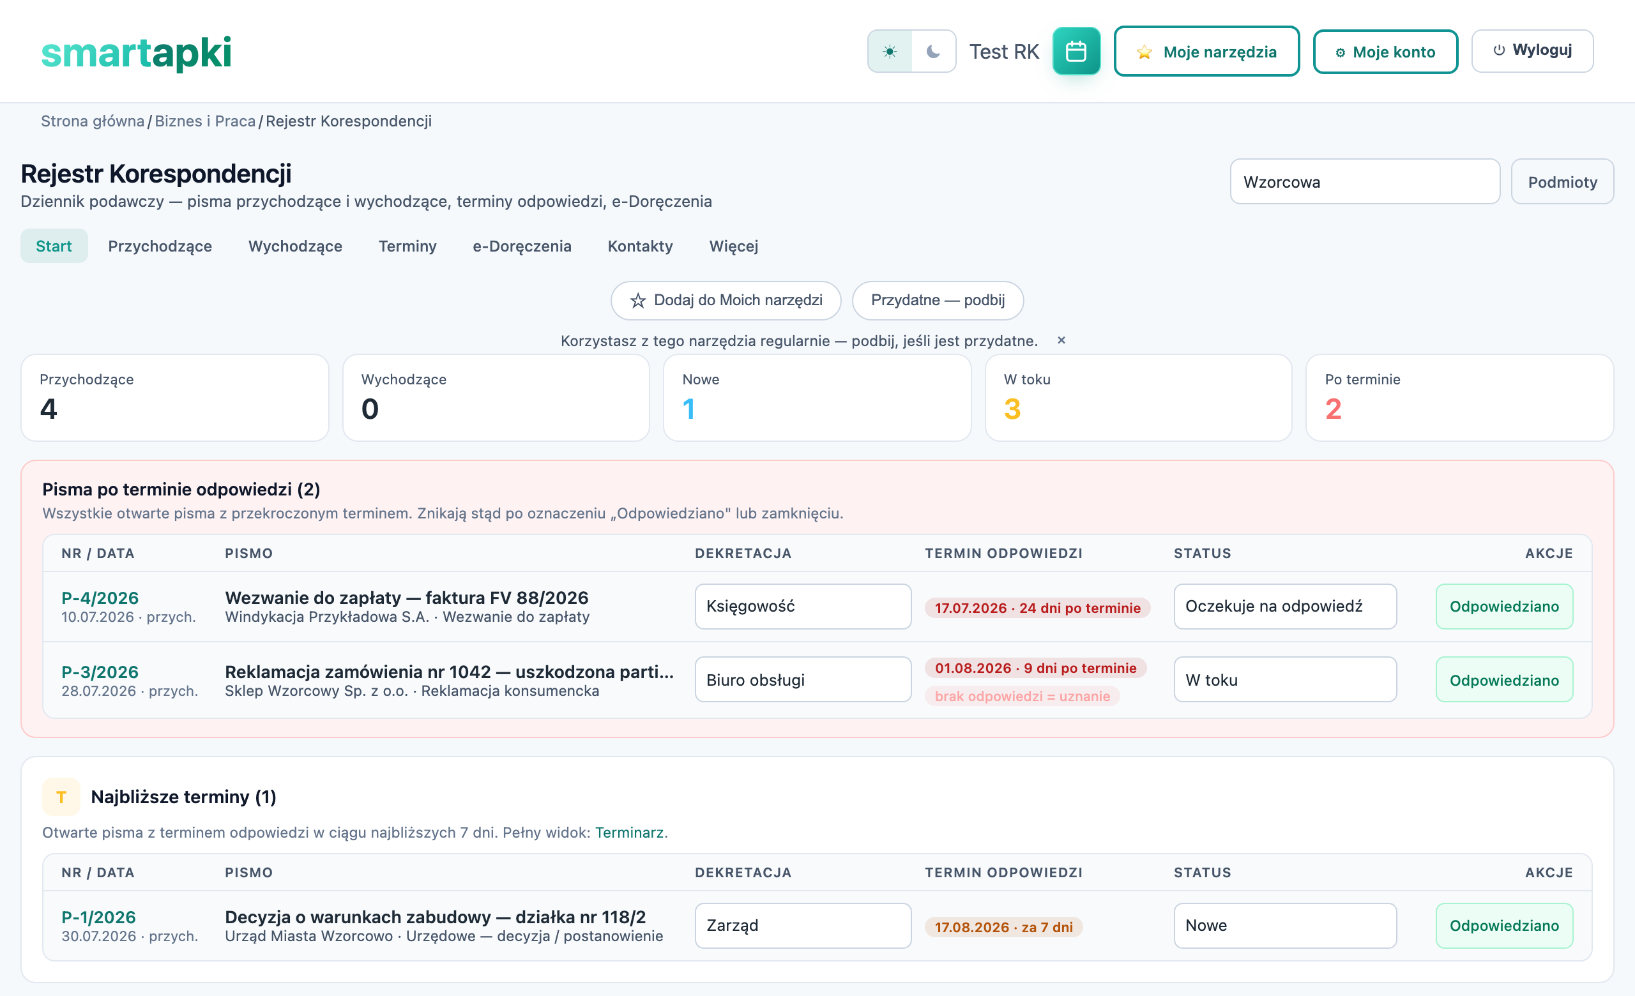Viewport: 1635px width, 996px height.
Task: Open the Wychodzące 0 stat card
Action: tap(496, 398)
